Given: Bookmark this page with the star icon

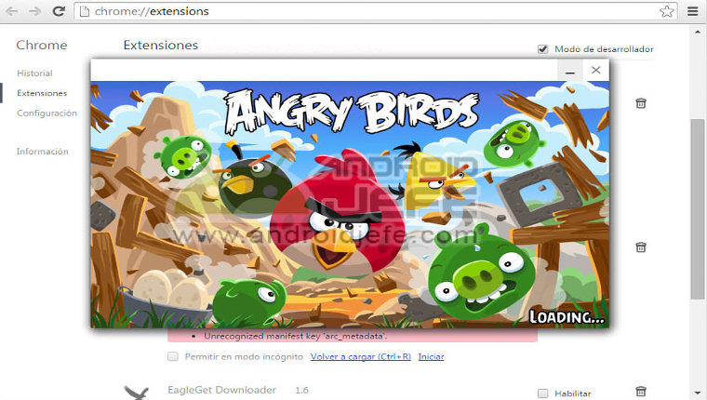Looking at the screenshot, I should (x=666, y=12).
